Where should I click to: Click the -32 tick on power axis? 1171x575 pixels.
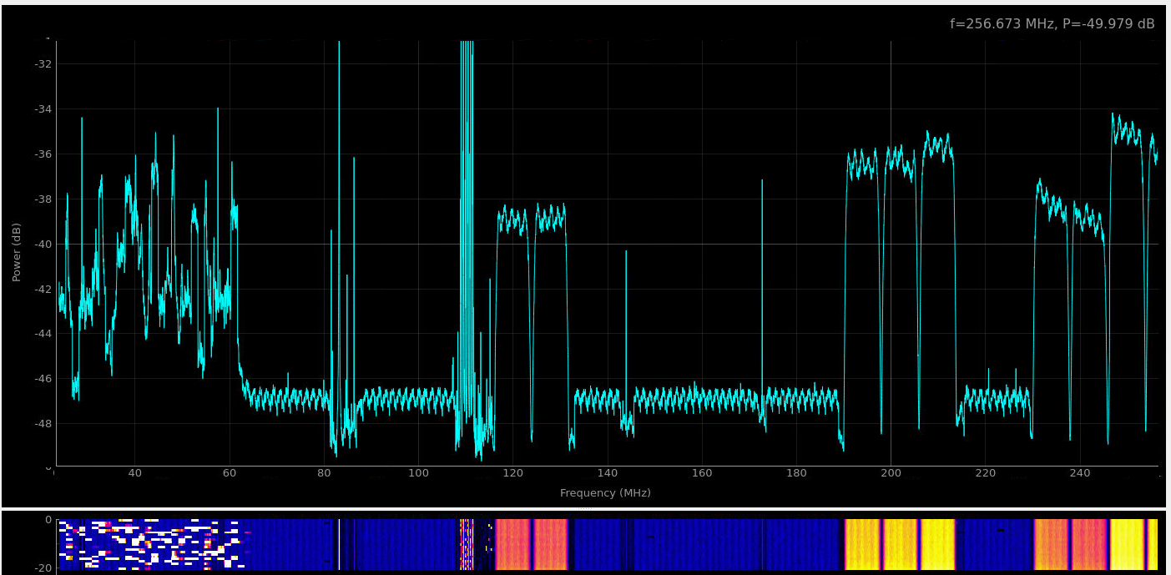tap(41, 64)
